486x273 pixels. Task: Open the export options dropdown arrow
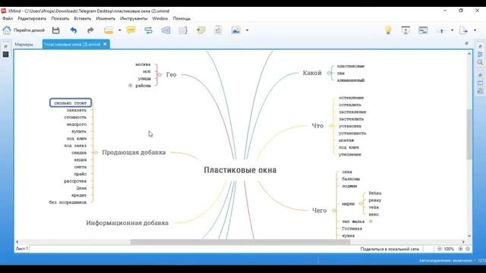[x=475, y=30]
